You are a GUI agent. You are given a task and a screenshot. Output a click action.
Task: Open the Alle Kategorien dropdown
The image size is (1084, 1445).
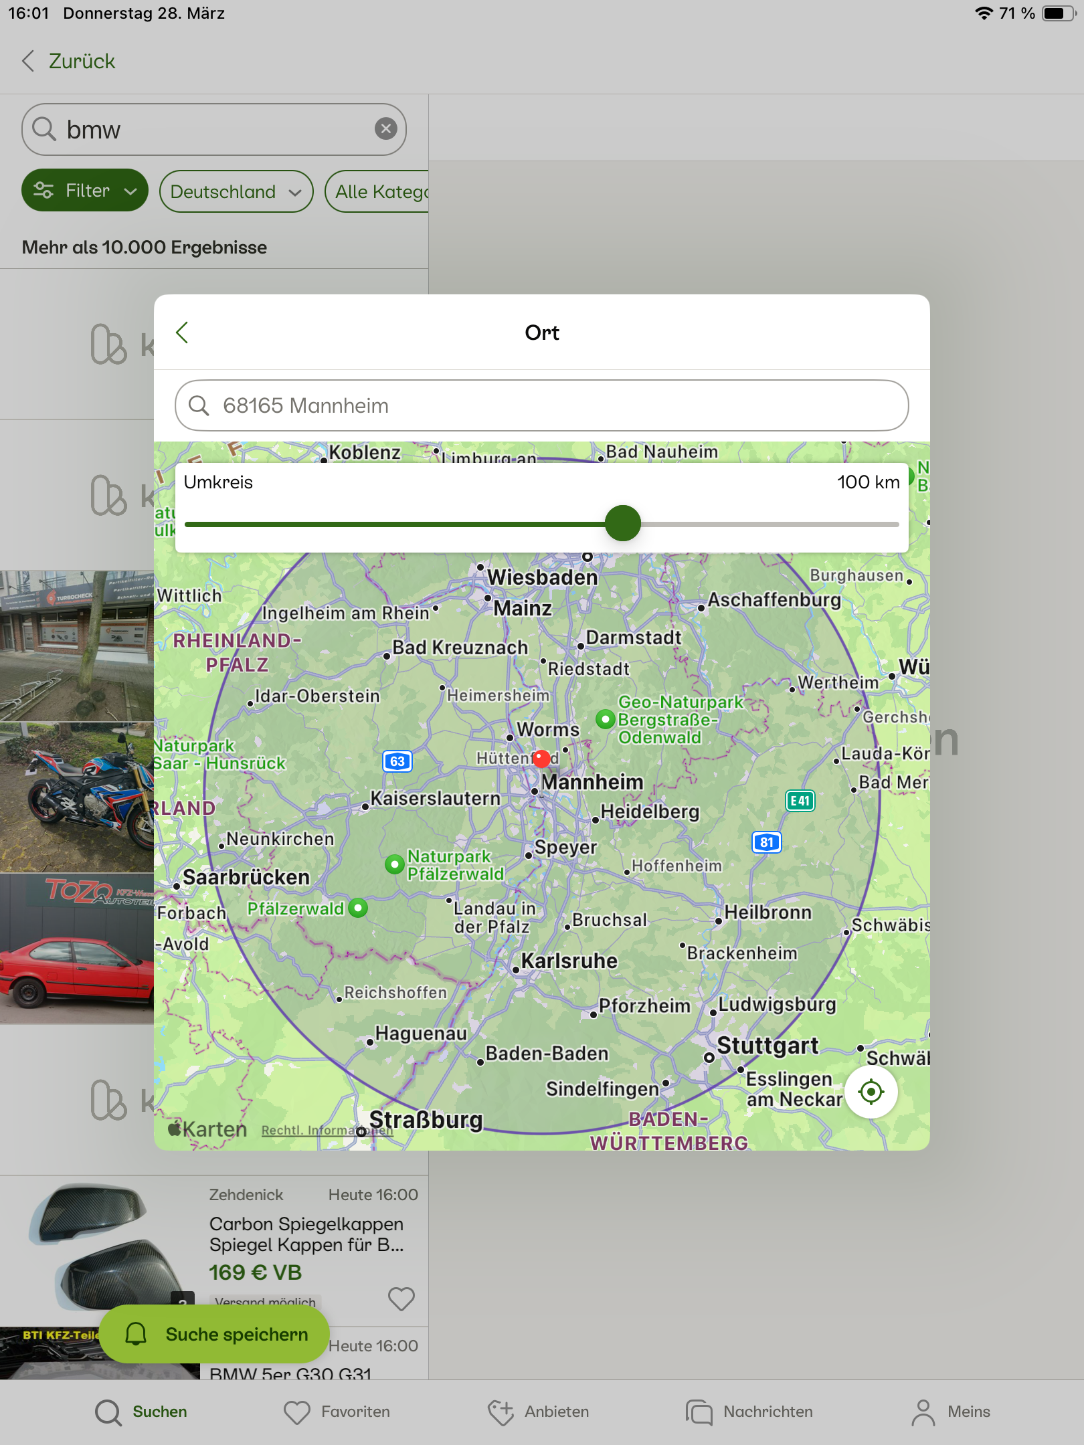coord(378,191)
